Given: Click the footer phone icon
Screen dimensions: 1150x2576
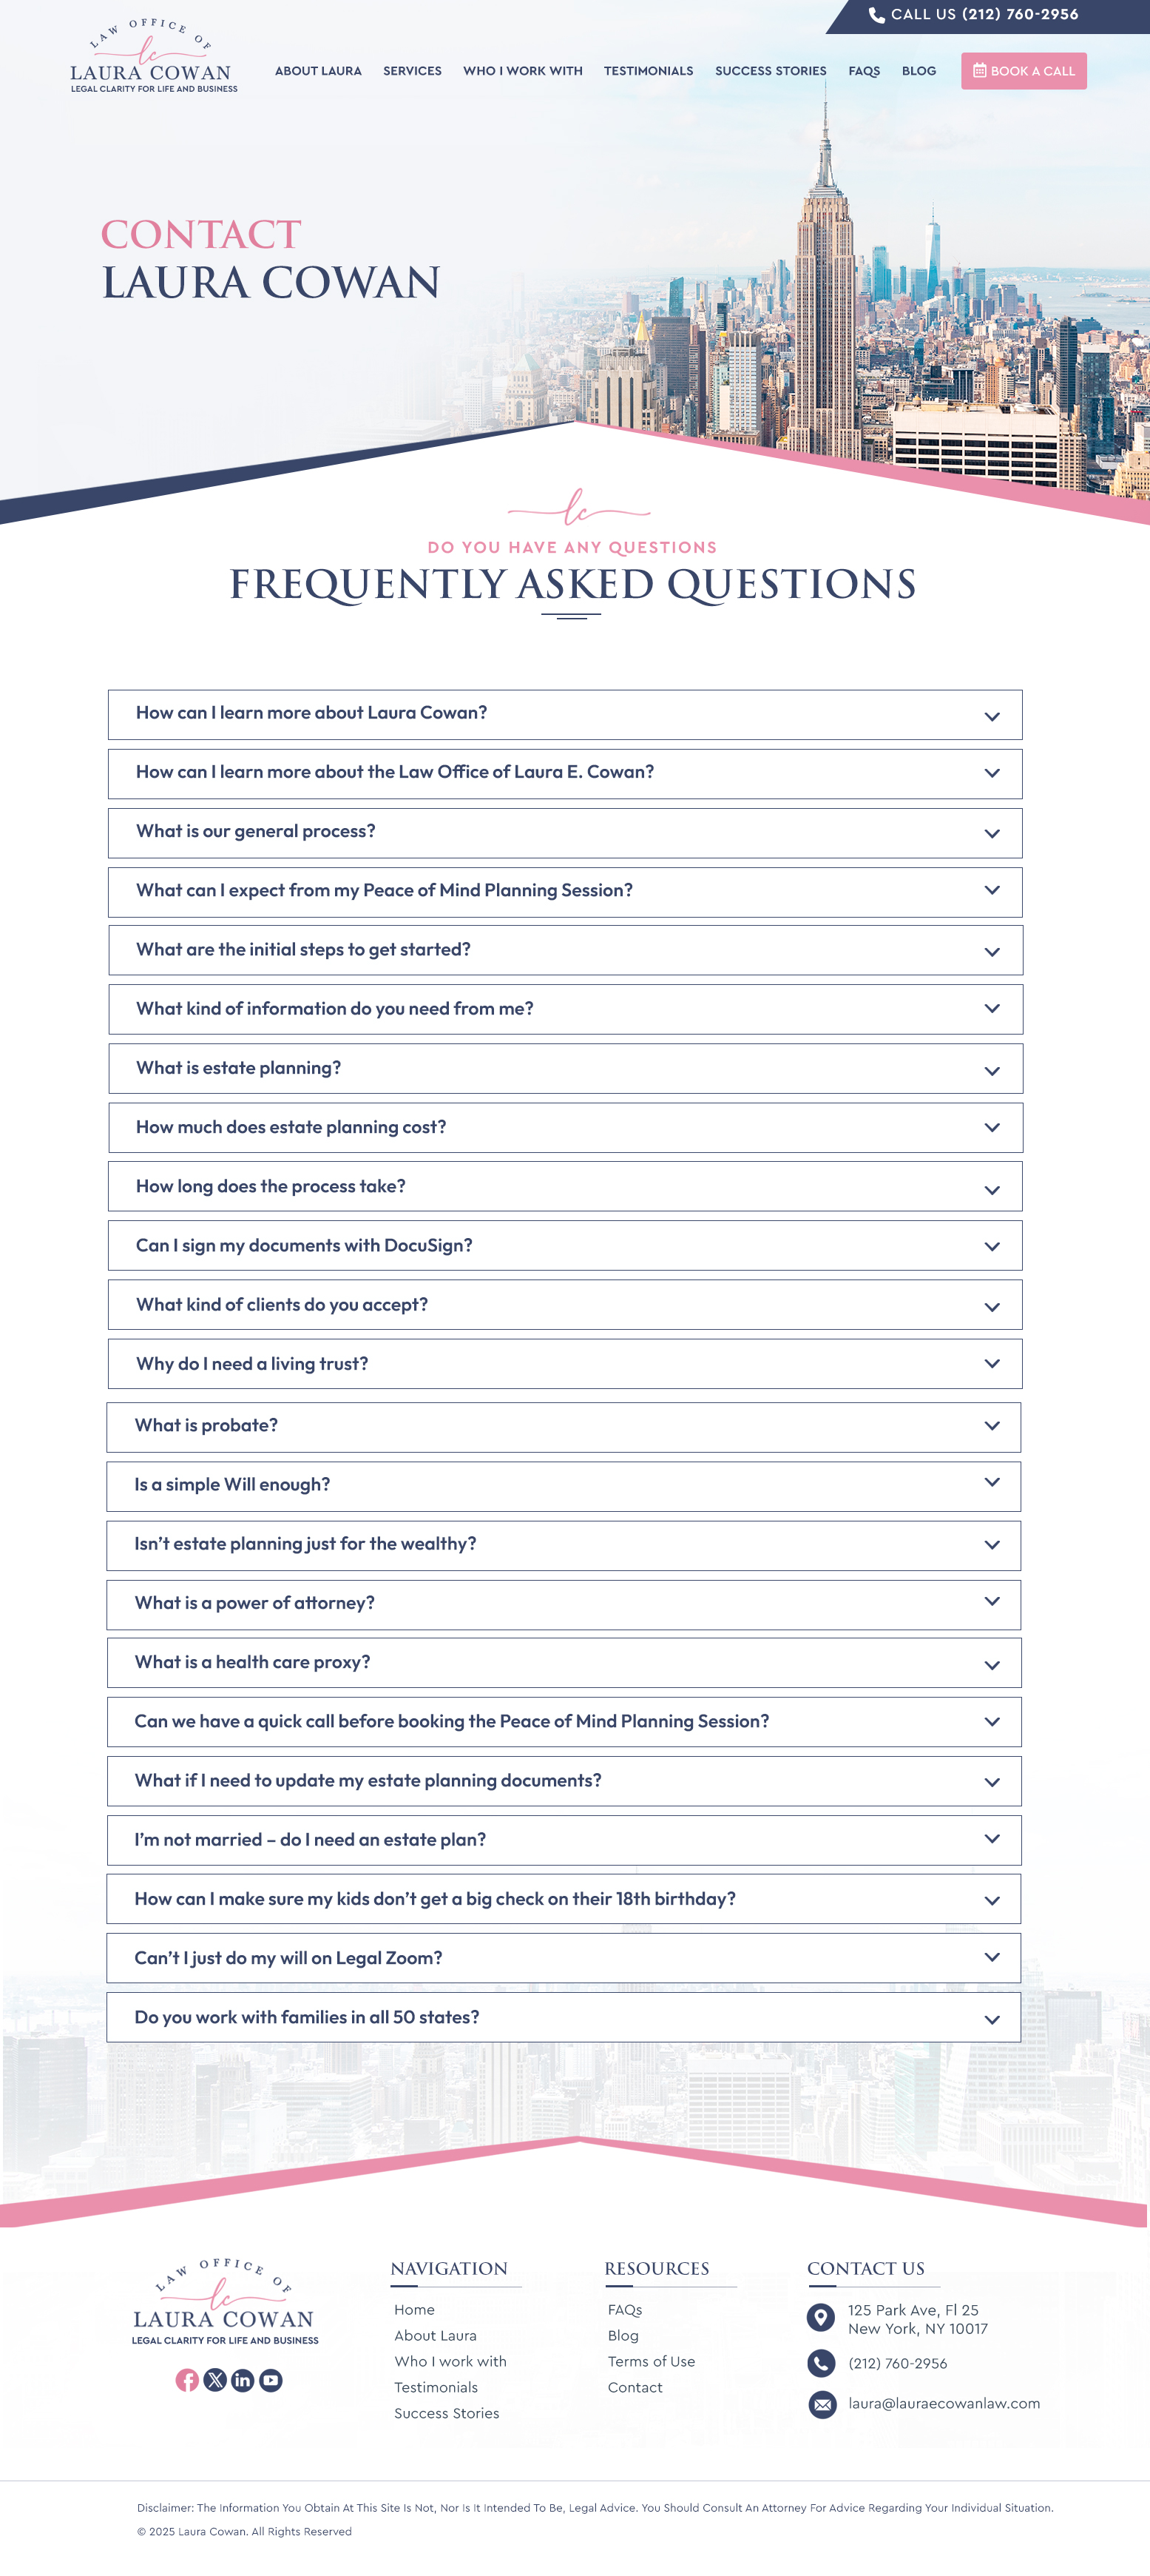Looking at the screenshot, I should 822,2363.
